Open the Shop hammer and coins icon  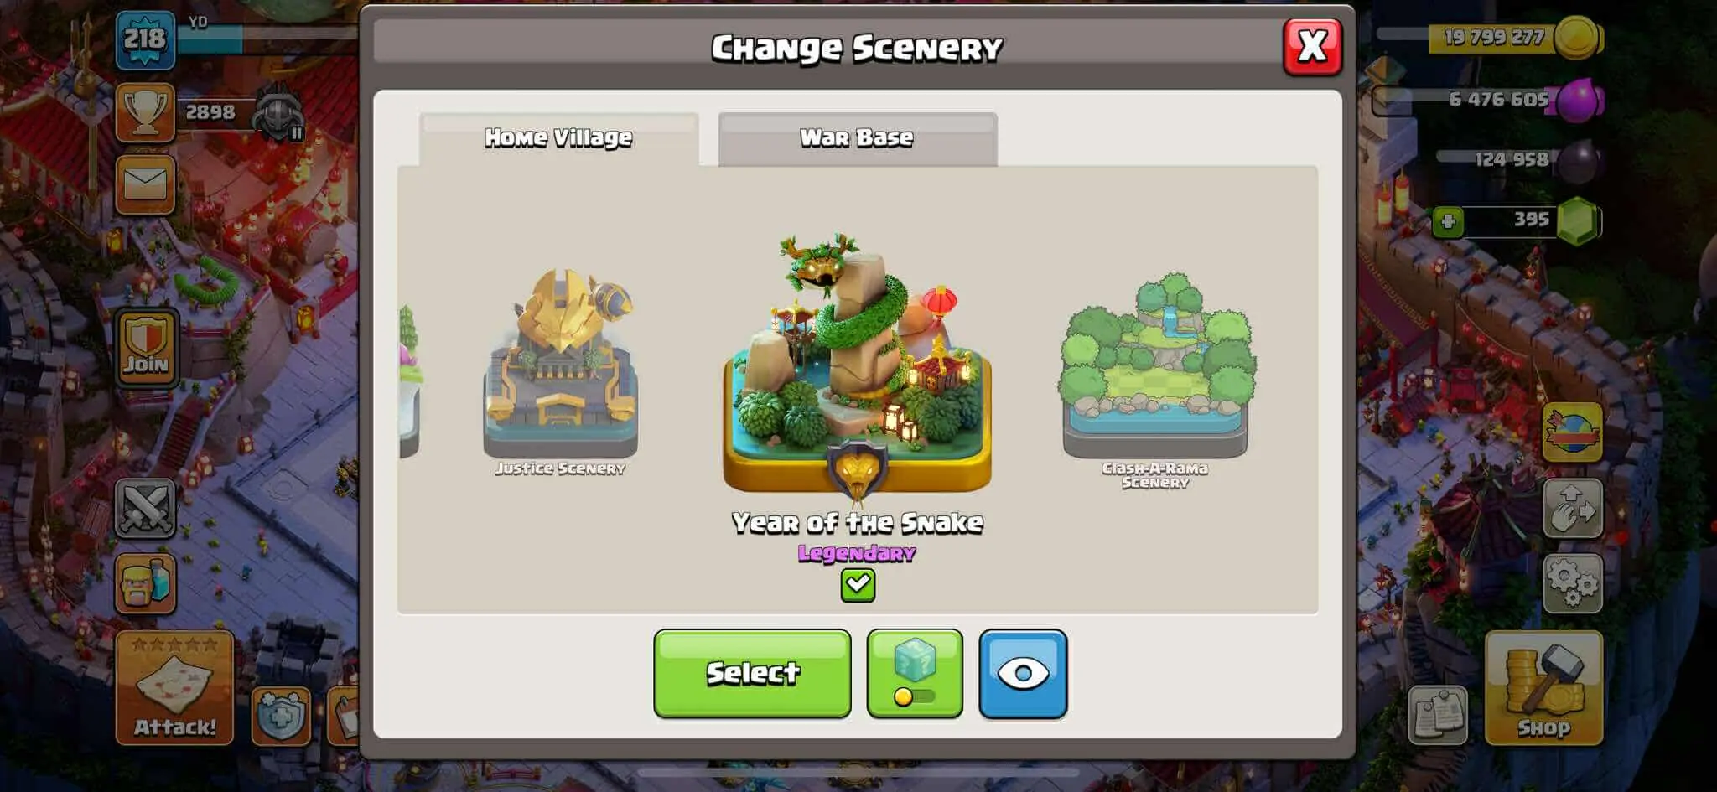coord(1543,688)
